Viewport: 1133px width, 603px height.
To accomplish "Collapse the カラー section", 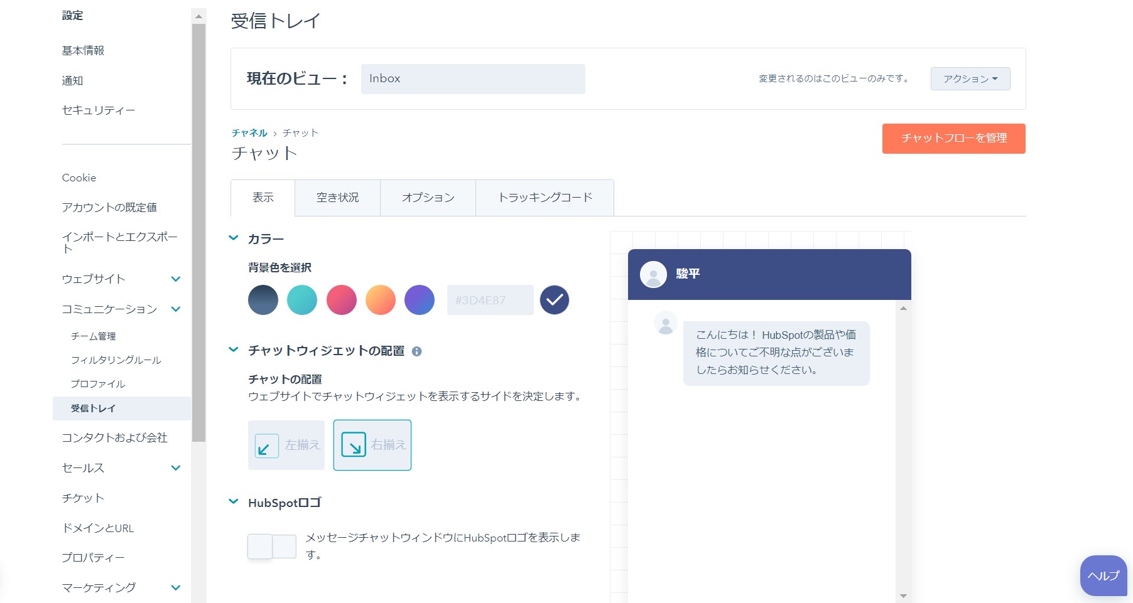I will pyautogui.click(x=234, y=238).
